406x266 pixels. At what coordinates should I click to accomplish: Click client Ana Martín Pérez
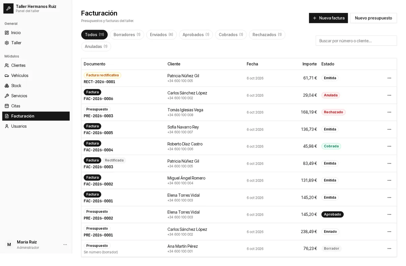tap(183, 246)
